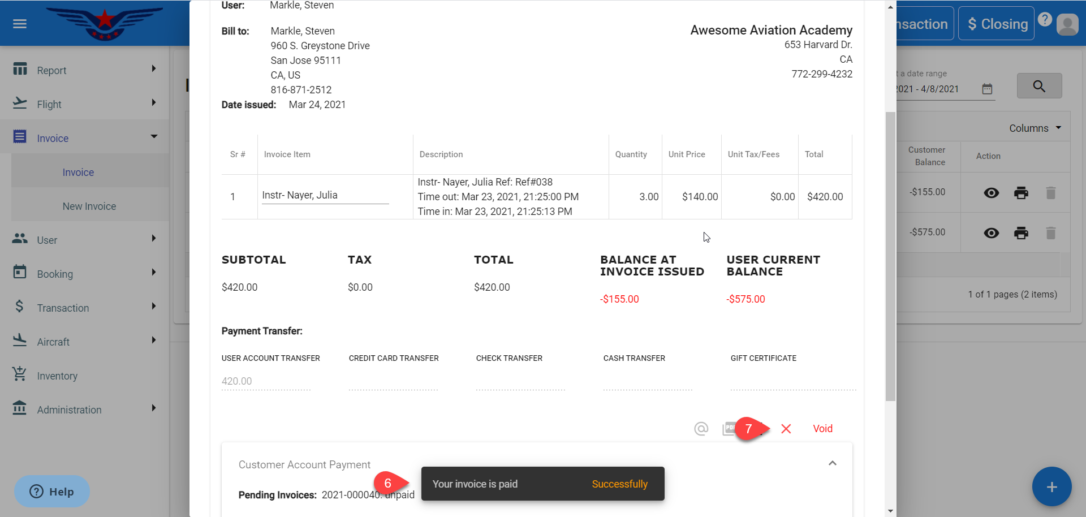Viewport: 1086px width, 517px height.
Task: Click the blue plus add button
Action: coord(1051,487)
